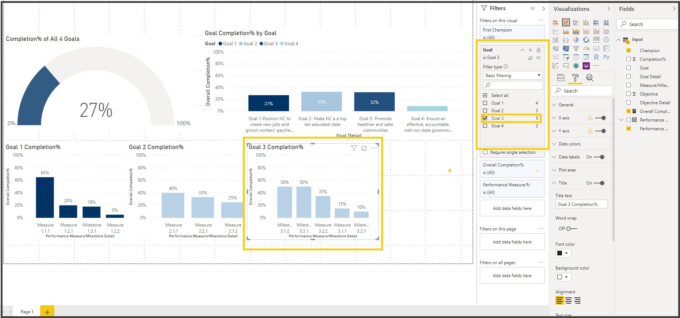Open the Page 1 tab
The width and height of the screenshot is (680, 318).
27,311
